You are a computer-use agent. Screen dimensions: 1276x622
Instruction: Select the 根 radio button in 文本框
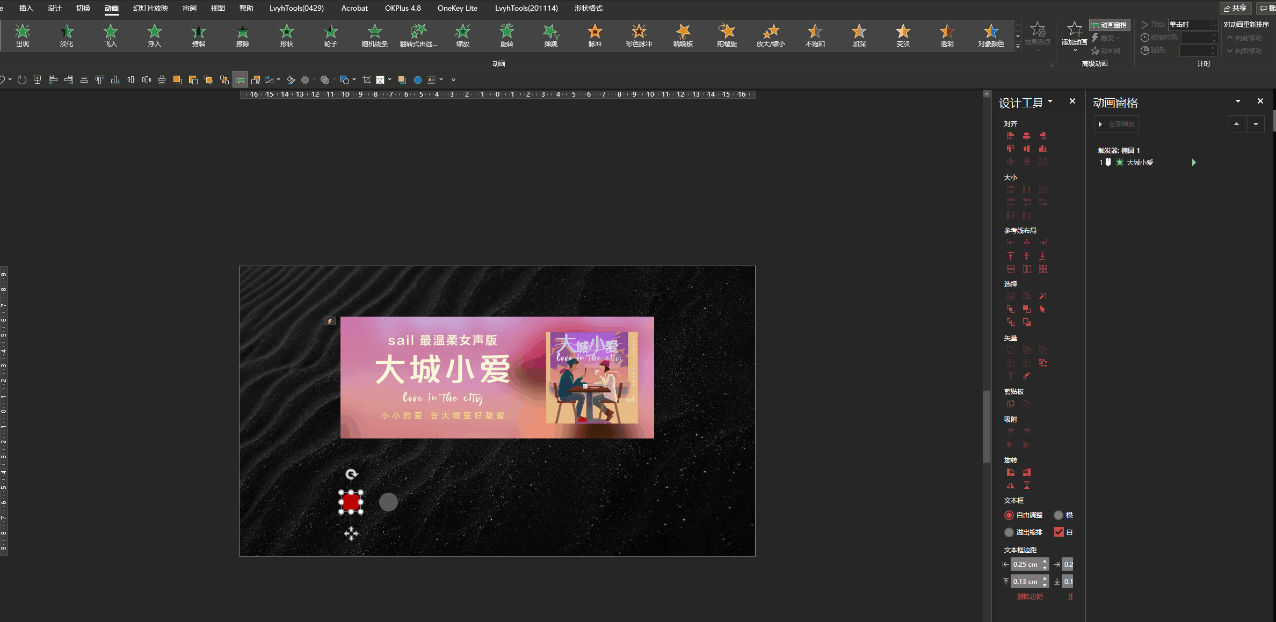(x=1058, y=515)
